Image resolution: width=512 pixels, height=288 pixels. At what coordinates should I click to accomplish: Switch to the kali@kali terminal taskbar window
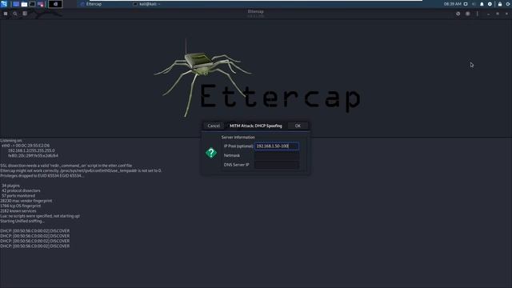point(147,4)
